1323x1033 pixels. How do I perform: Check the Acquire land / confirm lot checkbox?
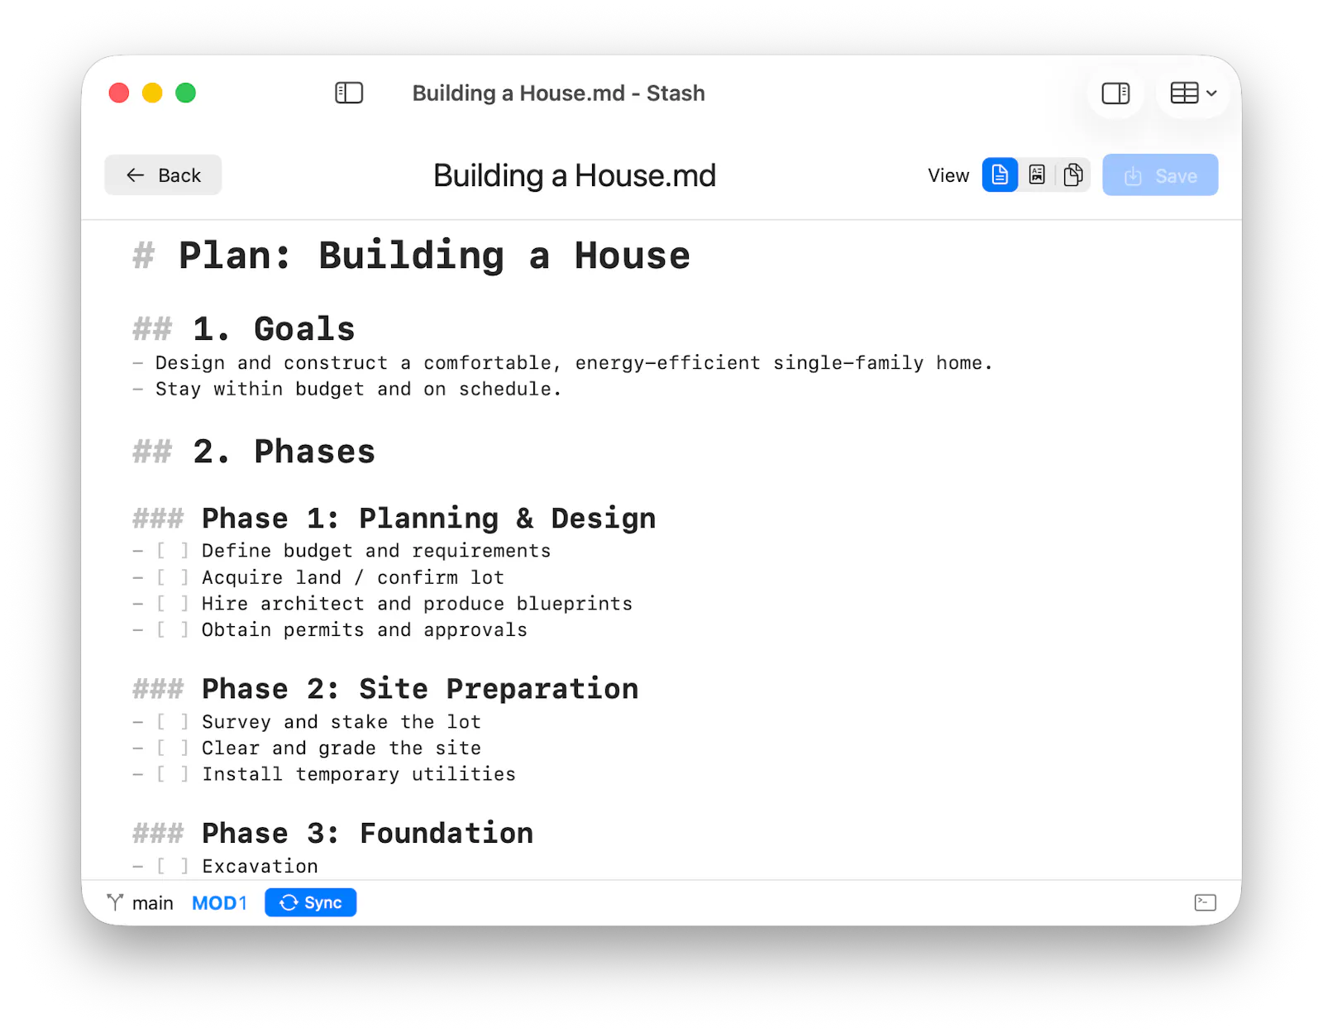tap(173, 577)
